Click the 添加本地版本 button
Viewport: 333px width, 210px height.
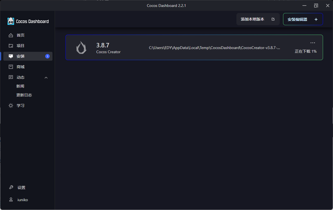coord(258,19)
